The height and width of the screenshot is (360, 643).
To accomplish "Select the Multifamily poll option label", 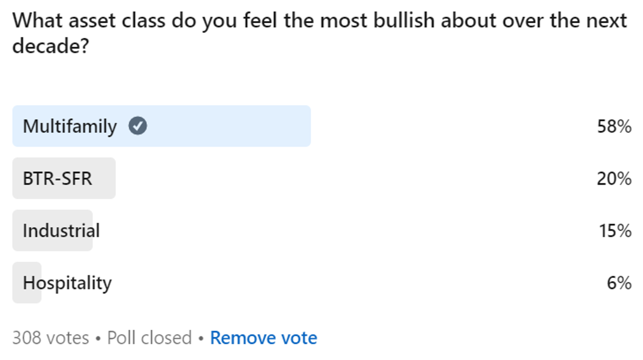I will pyautogui.click(x=70, y=126).
